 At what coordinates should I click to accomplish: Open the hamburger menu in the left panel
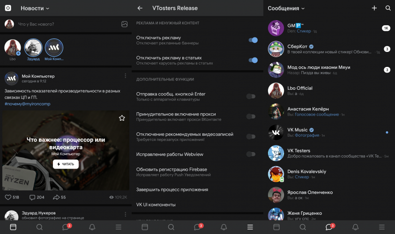point(119,227)
